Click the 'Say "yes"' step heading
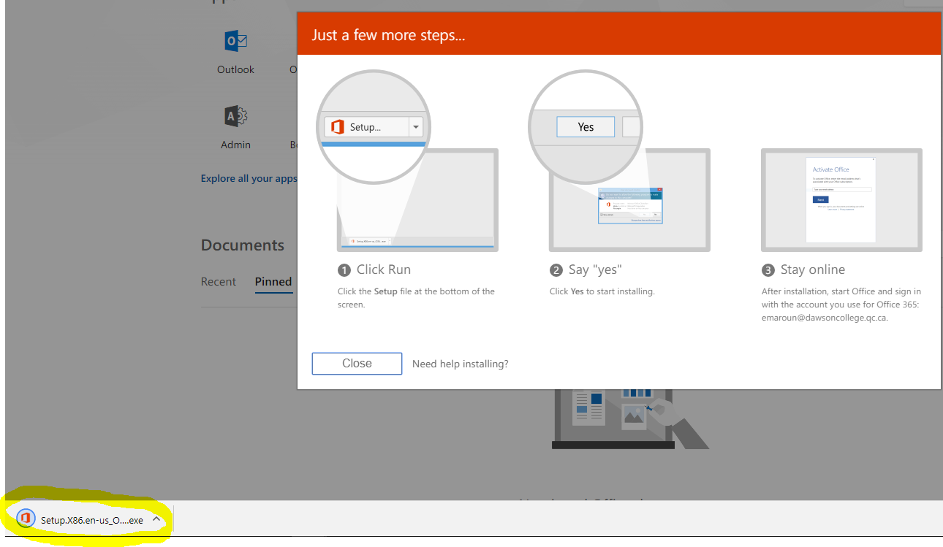The height and width of the screenshot is (547, 943). point(595,269)
